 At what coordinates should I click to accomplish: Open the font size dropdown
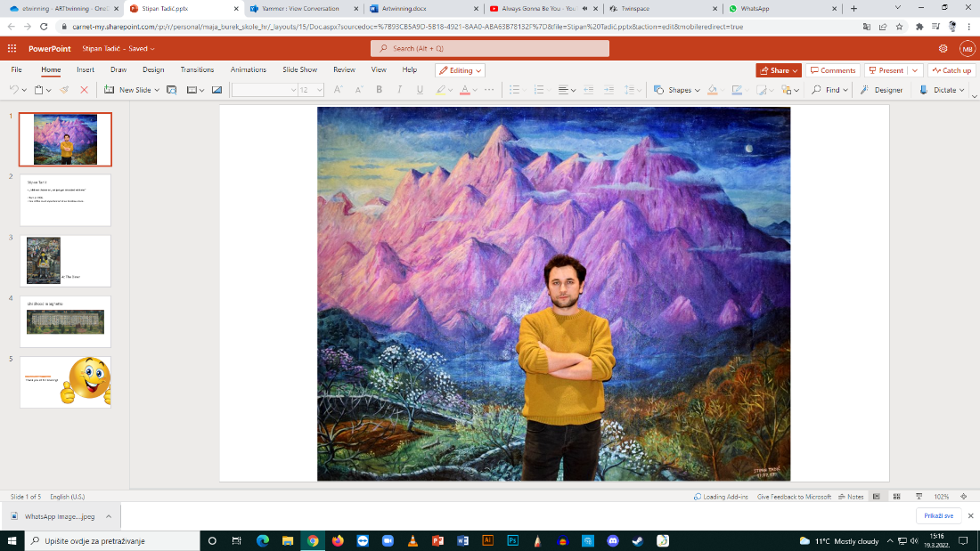tap(319, 90)
